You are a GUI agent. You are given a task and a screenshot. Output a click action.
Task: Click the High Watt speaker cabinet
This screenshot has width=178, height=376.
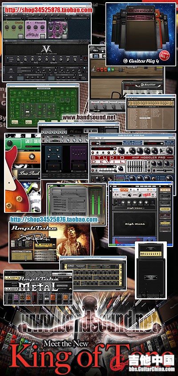[x=133, y=224]
